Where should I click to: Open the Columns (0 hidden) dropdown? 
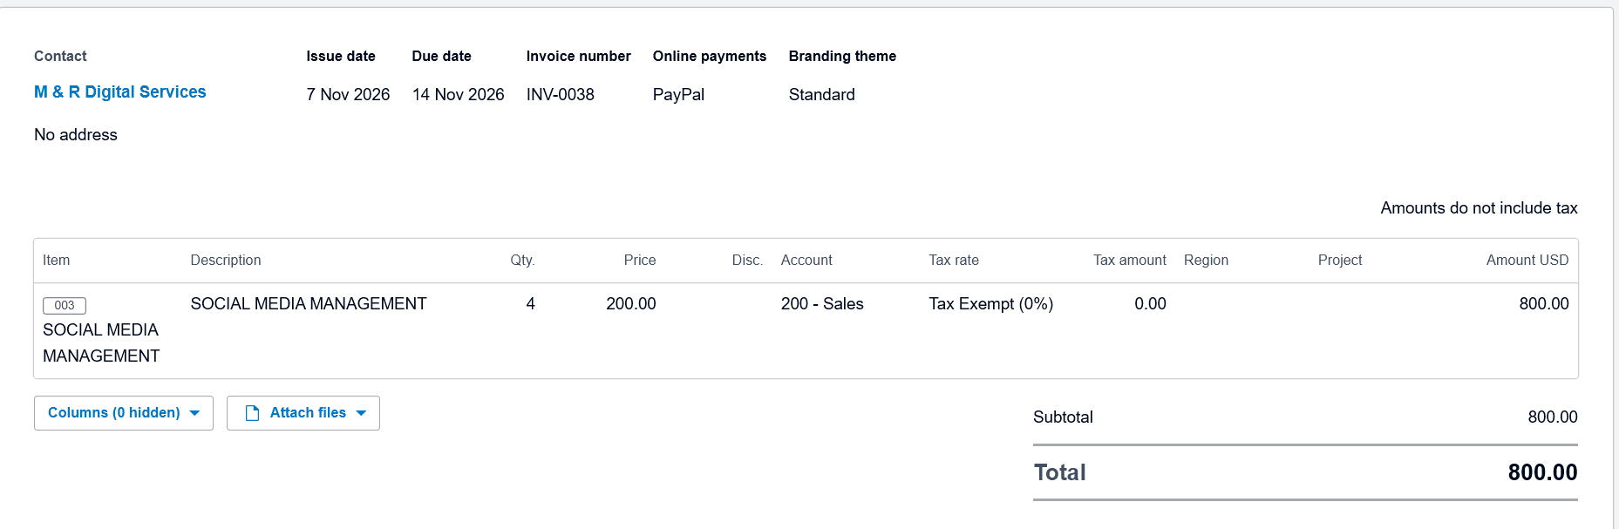pos(124,413)
